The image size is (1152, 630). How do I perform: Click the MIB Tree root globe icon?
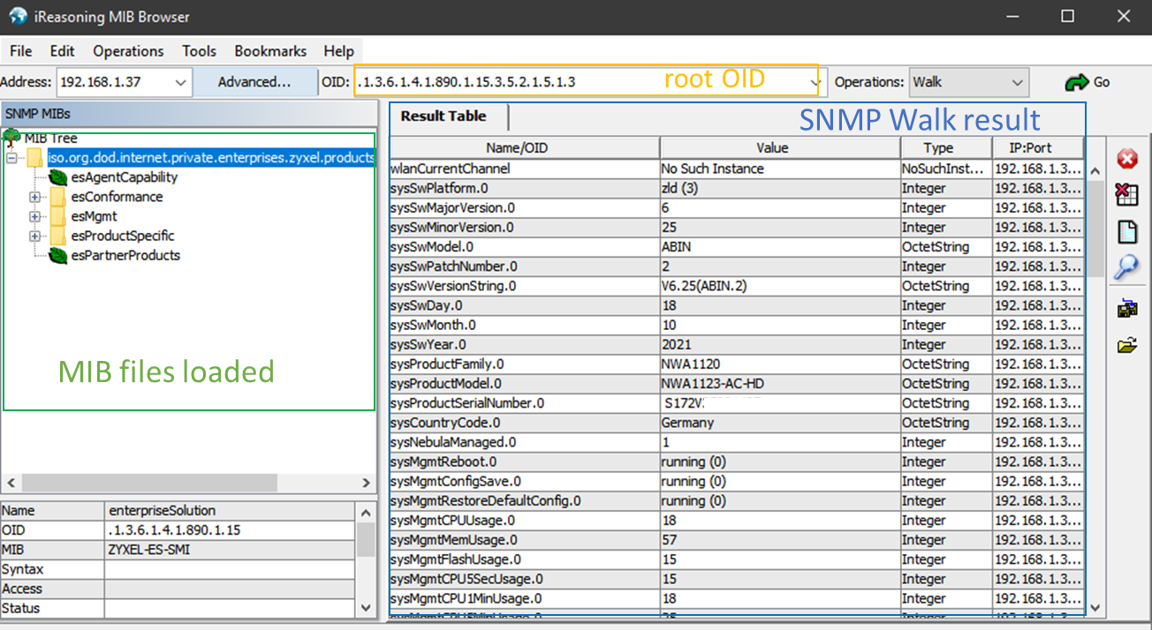pos(11,138)
